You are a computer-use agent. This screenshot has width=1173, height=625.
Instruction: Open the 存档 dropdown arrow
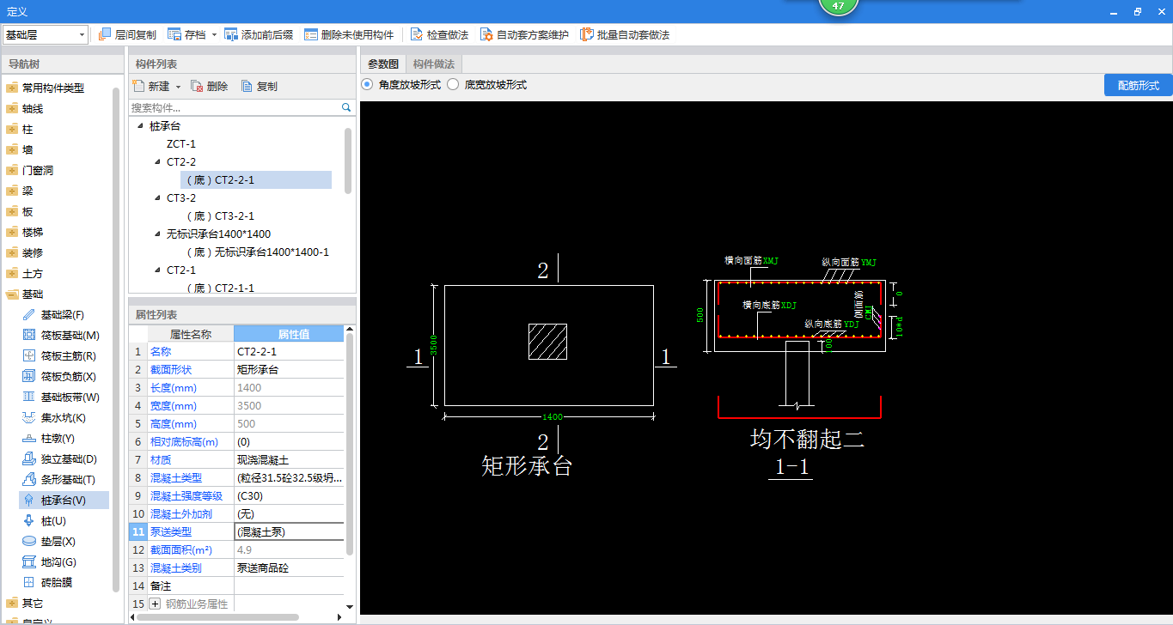click(214, 35)
